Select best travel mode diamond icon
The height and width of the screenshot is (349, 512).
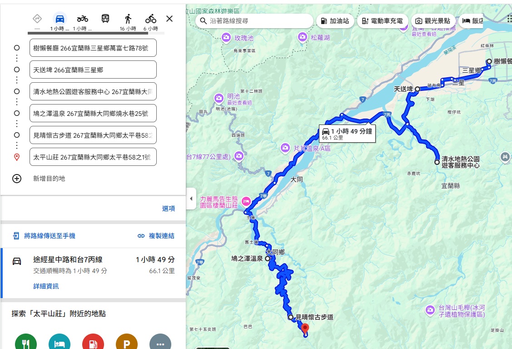(37, 19)
